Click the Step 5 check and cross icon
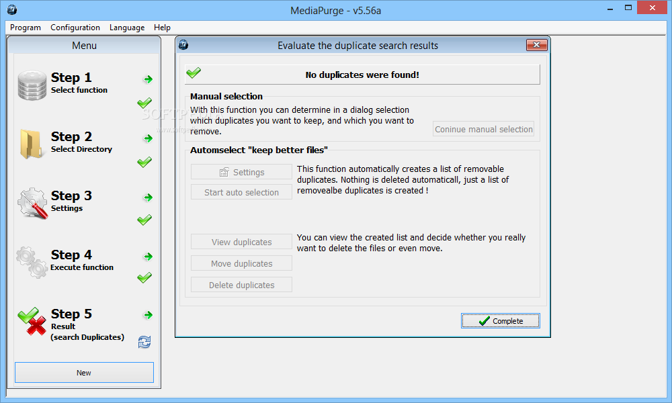672x403 pixels. 32,321
